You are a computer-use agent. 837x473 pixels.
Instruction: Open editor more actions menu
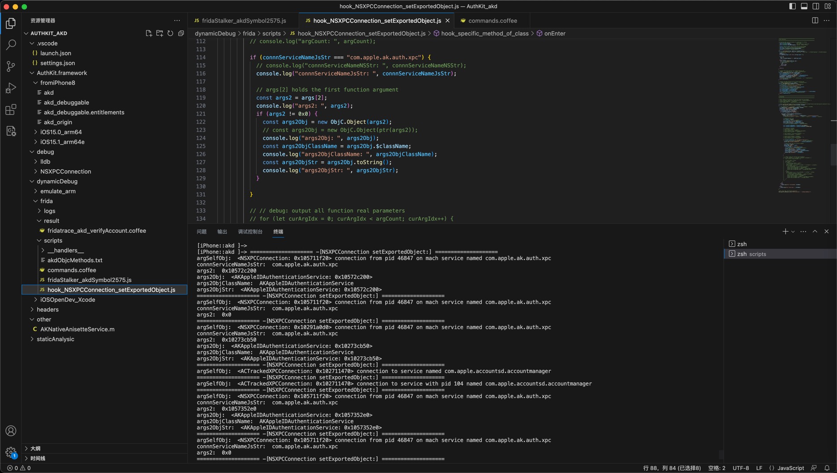827,21
